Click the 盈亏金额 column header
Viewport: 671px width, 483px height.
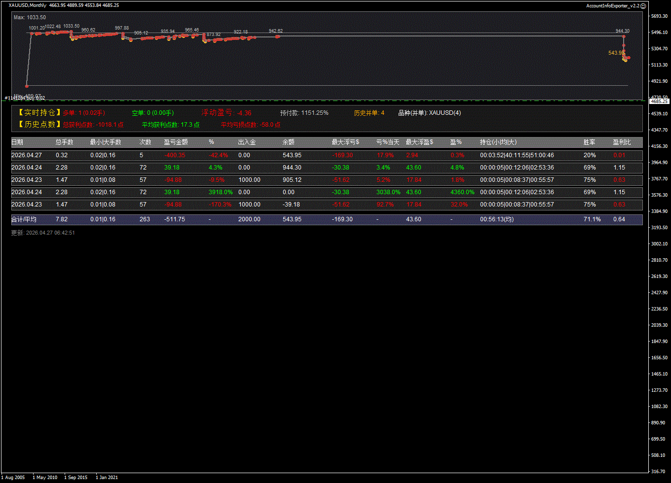pos(176,142)
